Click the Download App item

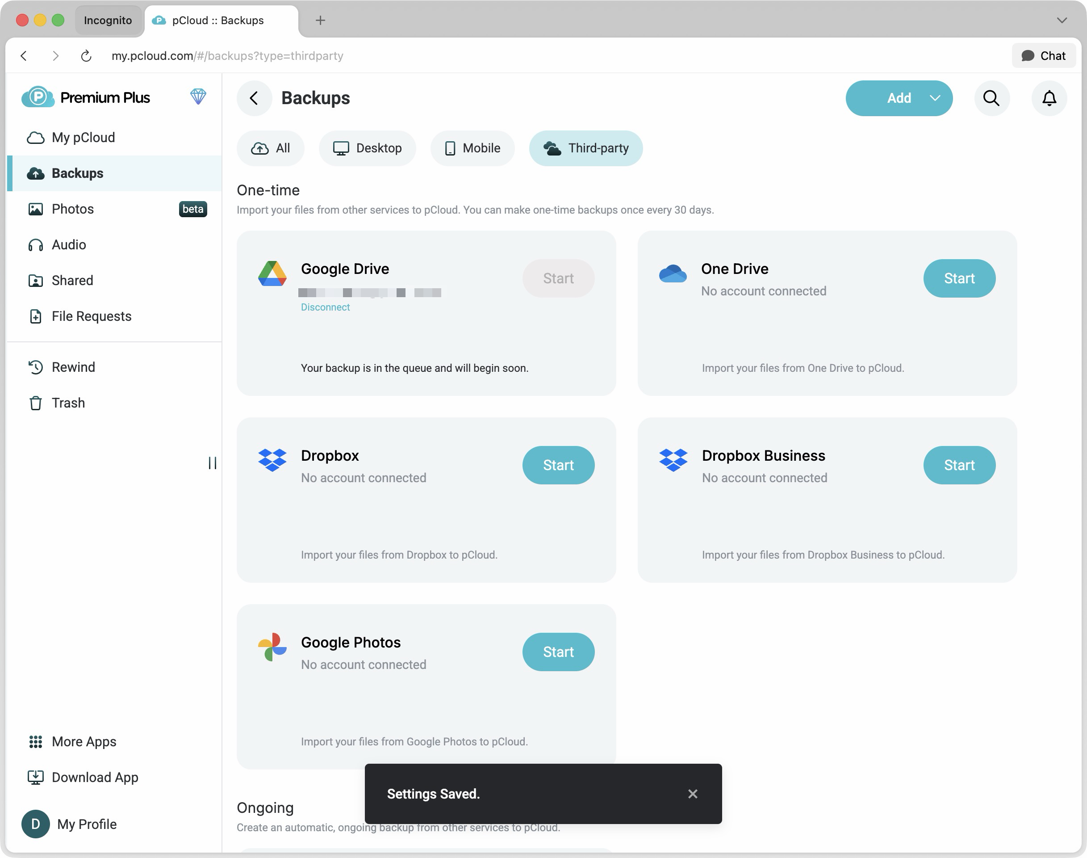click(94, 777)
